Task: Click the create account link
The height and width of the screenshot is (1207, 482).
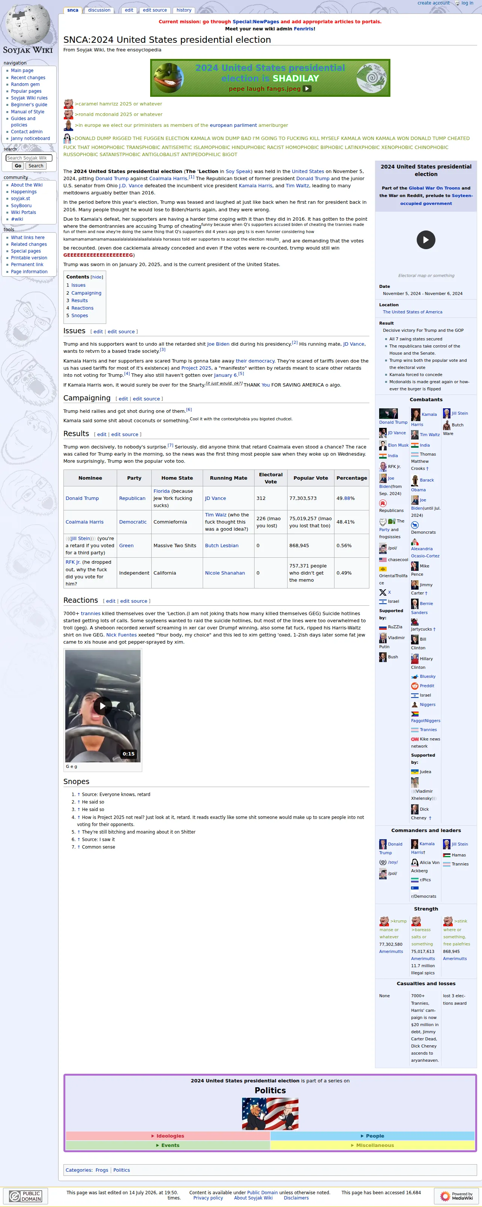Action: point(434,3)
